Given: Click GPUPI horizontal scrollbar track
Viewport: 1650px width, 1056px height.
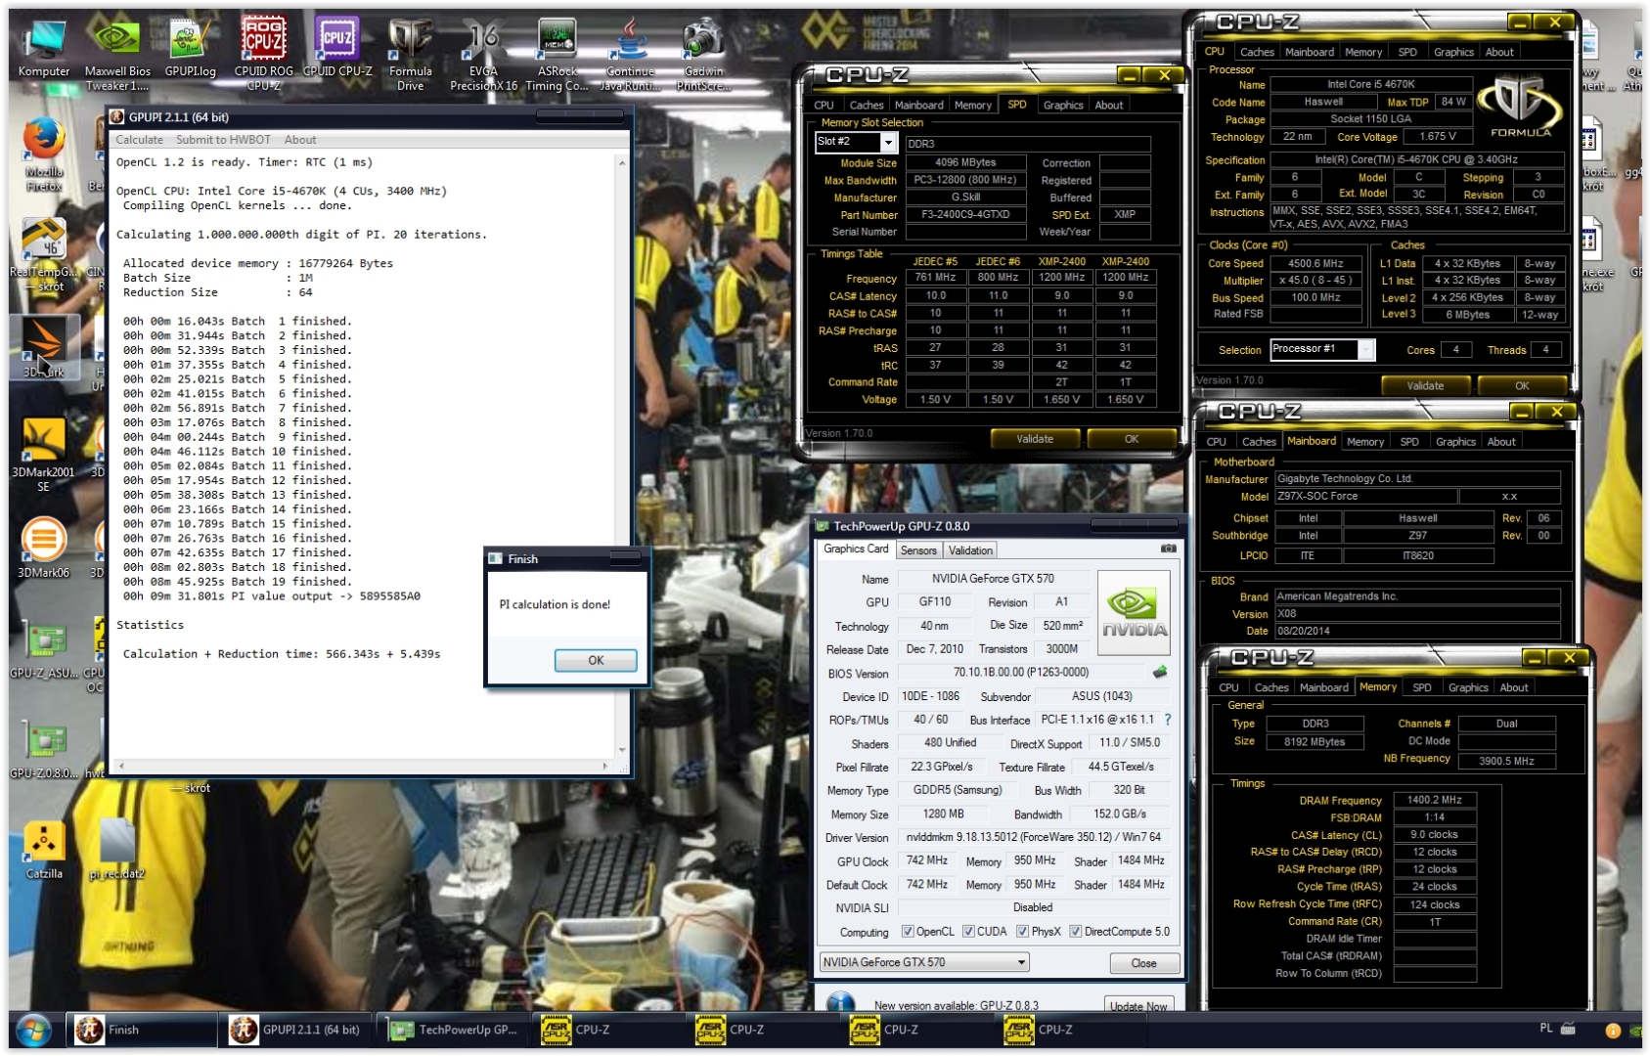Looking at the screenshot, I should [x=362, y=766].
